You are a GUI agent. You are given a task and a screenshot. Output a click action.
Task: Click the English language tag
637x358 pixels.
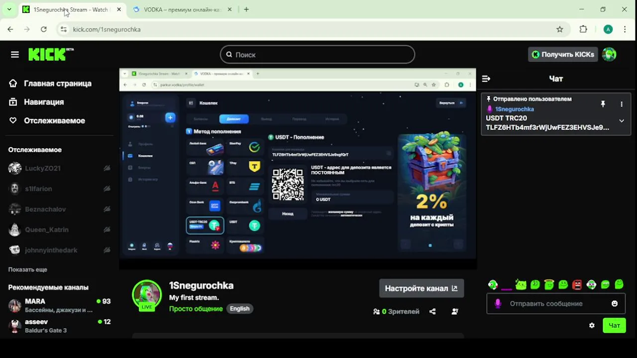pos(239,309)
